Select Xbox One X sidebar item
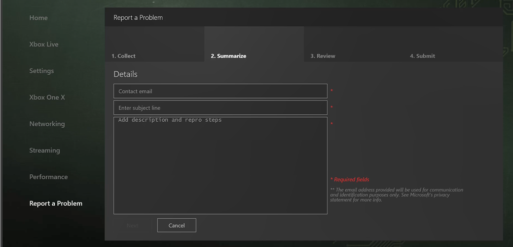The width and height of the screenshot is (513, 247). (47, 97)
